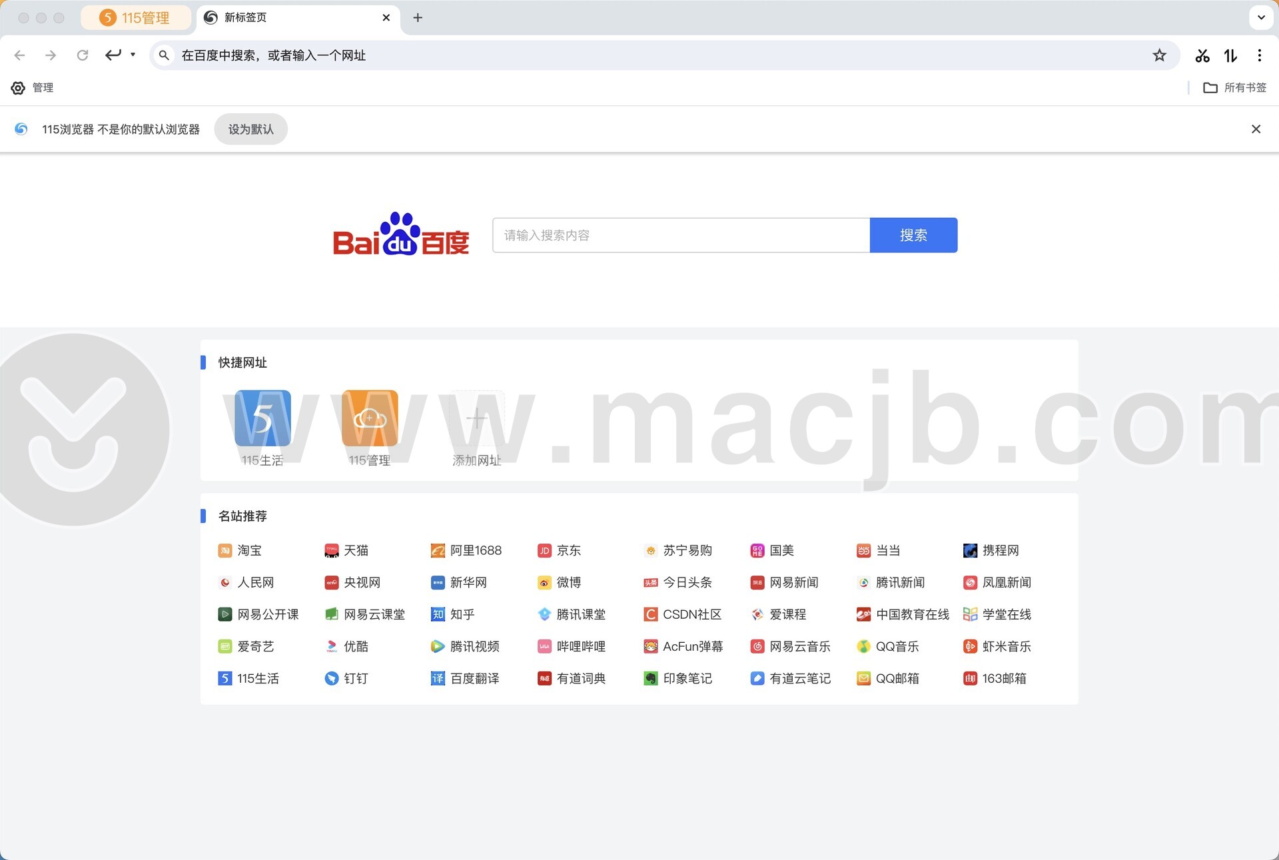Go to 腾讯课堂

tap(572, 614)
